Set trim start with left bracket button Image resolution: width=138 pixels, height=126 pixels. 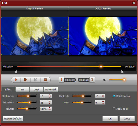pos(62,80)
